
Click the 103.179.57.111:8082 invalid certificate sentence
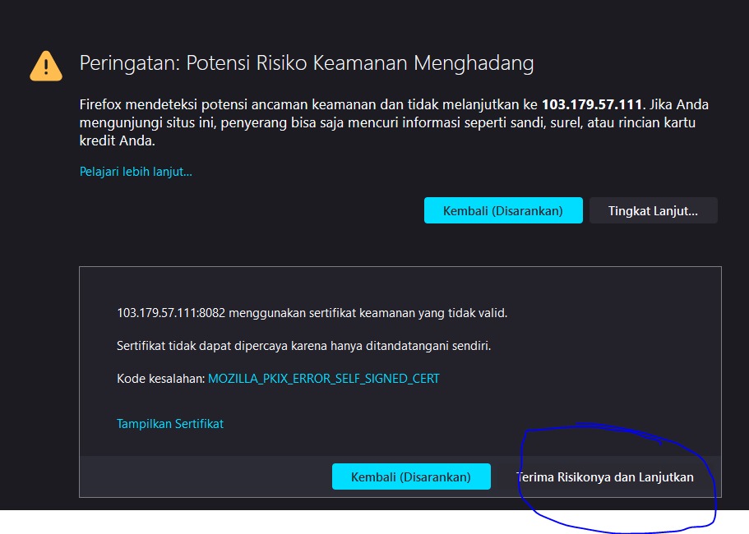click(312, 313)
